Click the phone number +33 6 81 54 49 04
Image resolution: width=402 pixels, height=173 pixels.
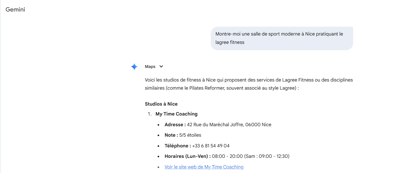(x=211, y=146)
